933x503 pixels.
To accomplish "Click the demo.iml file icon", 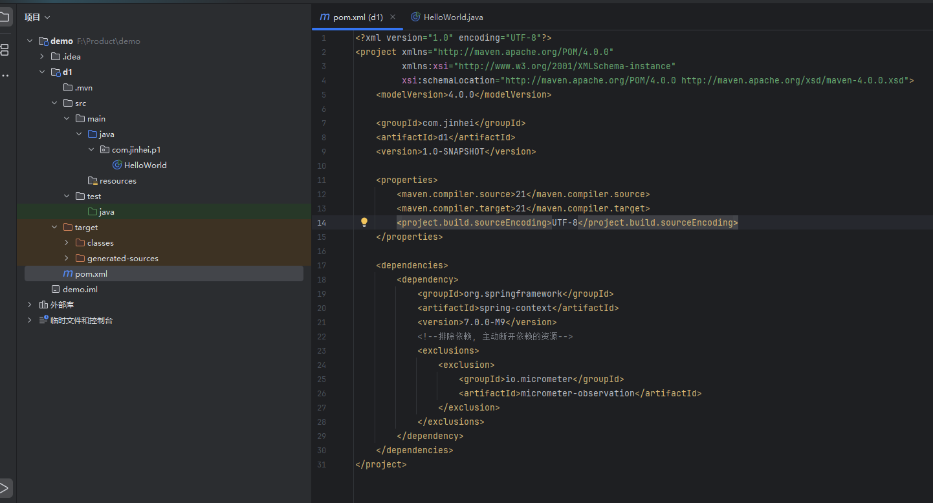I will [x=56, y=289].
